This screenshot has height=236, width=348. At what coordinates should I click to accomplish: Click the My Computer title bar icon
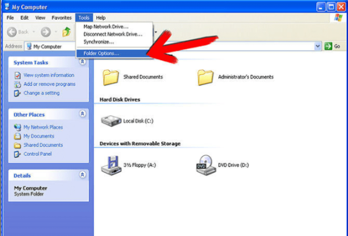point(7,6)
